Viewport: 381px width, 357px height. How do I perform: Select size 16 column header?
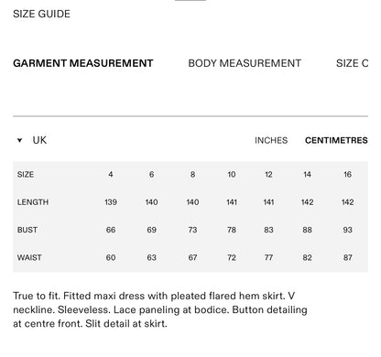[x=347, y=174]
